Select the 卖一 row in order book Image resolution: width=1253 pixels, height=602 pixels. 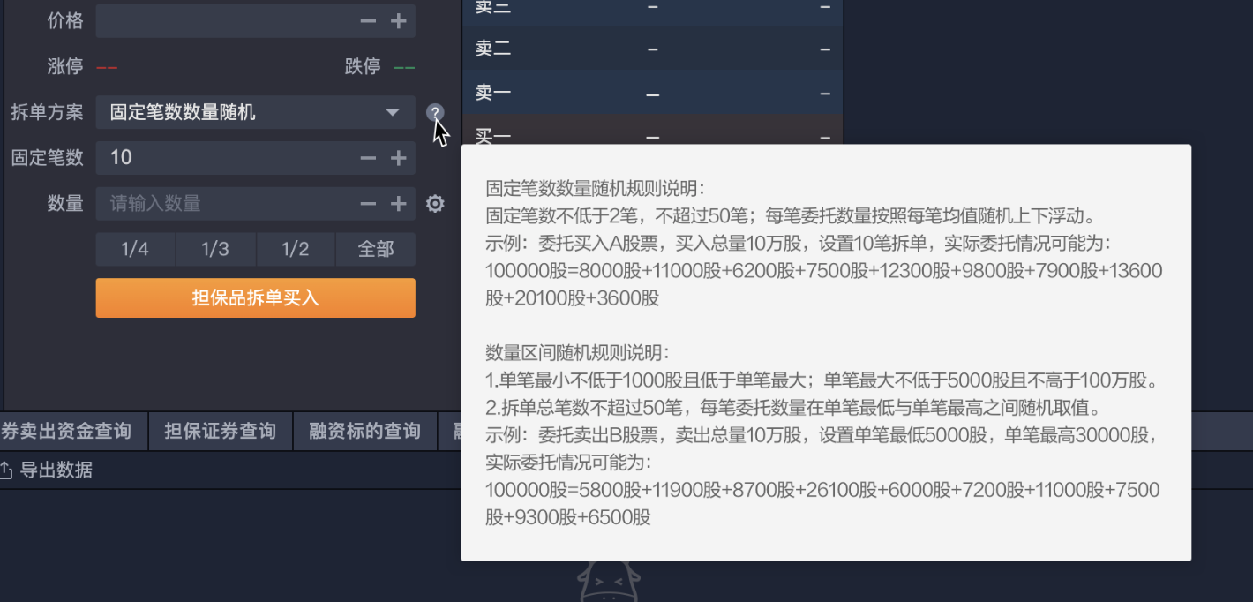coord(652,93)
